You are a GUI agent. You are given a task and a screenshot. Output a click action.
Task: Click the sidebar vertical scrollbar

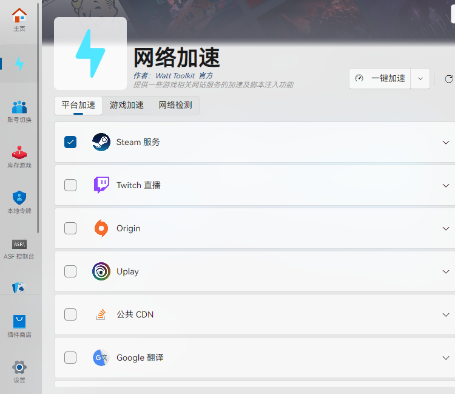click(x=39, y=121)
